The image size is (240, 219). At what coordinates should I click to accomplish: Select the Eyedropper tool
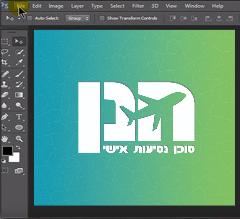(20, 62)
